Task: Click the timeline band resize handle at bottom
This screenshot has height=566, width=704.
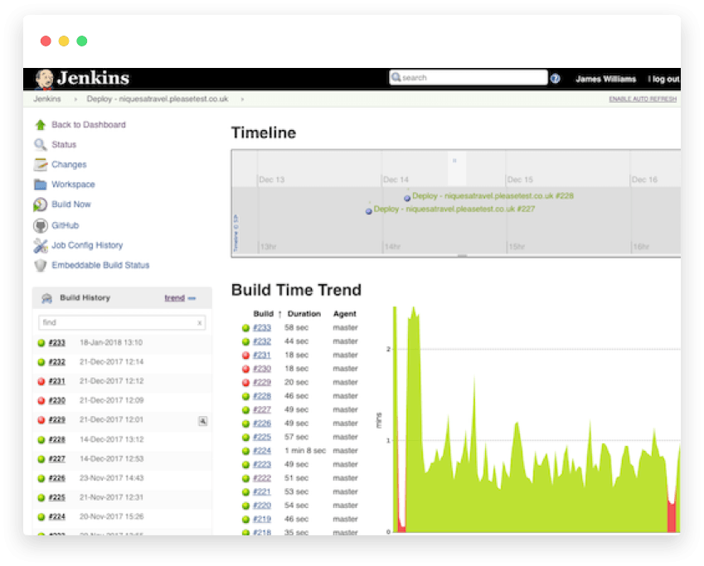Action: pyautogui.click(x=463, y=256)
